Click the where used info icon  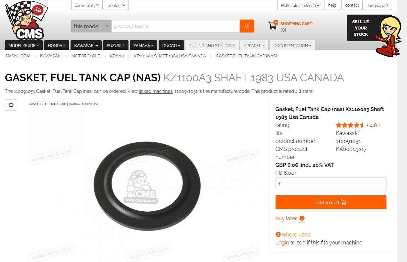[278, 234]
